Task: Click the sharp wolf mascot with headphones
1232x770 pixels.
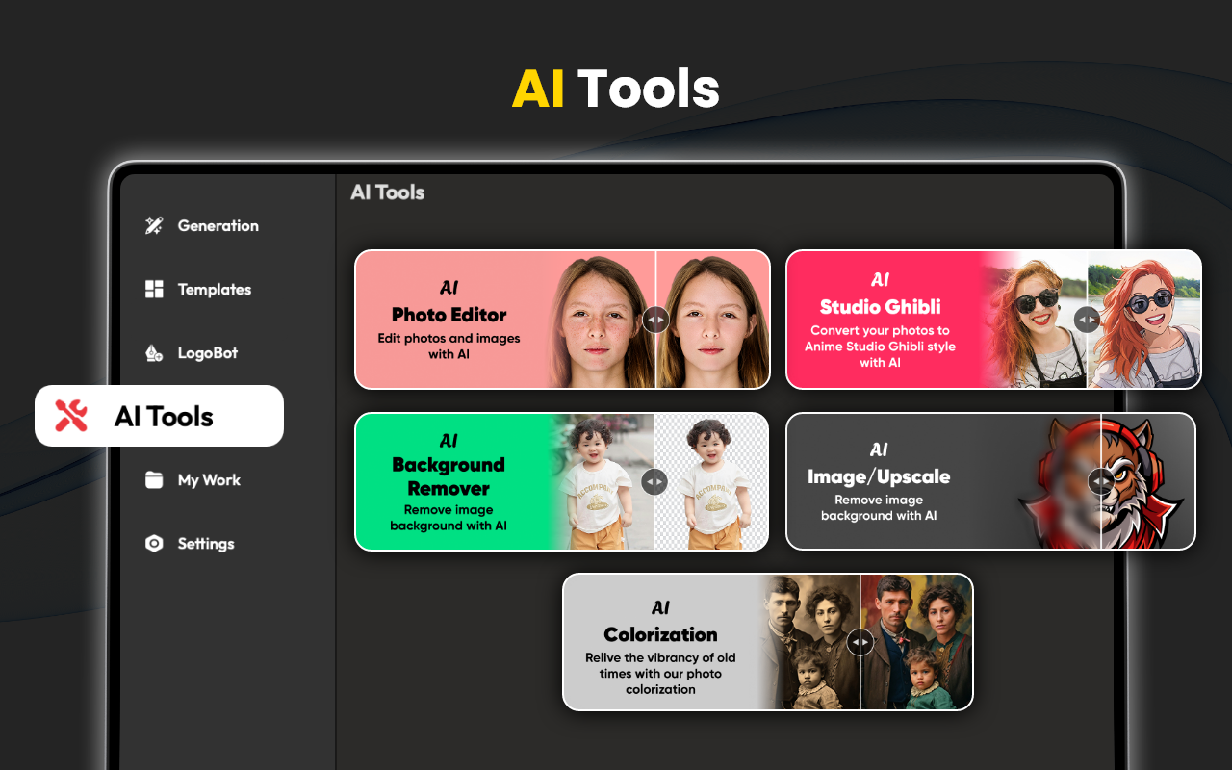Action: (1145, 481)
